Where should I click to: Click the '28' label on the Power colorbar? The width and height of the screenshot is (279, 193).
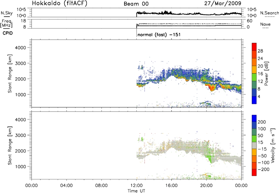[x=260, y=51]
